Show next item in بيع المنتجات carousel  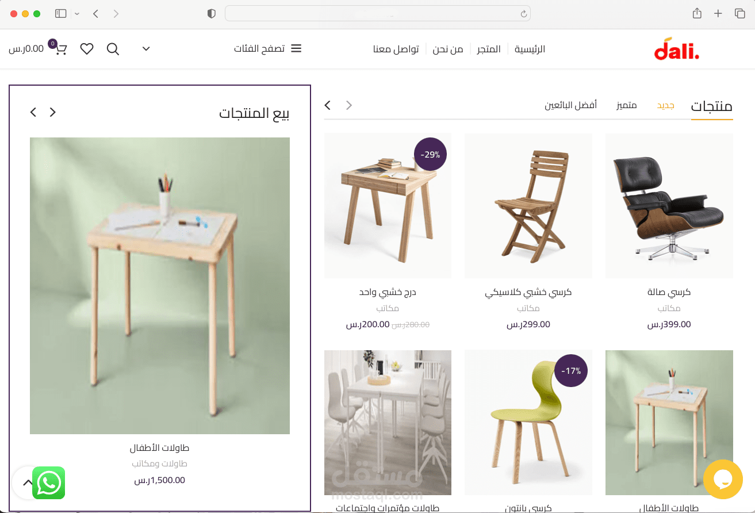(33, 112)
